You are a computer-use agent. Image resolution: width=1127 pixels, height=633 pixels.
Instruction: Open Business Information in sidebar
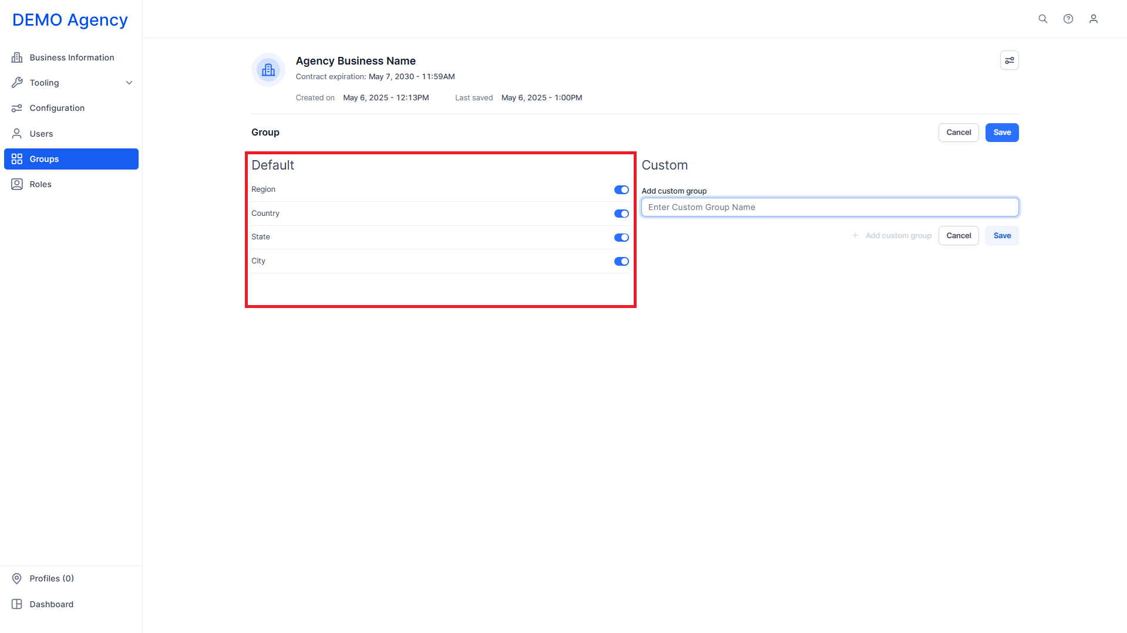(x=71, y=57)
